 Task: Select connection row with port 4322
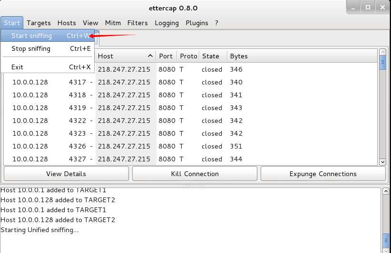(x=191, y=121)
